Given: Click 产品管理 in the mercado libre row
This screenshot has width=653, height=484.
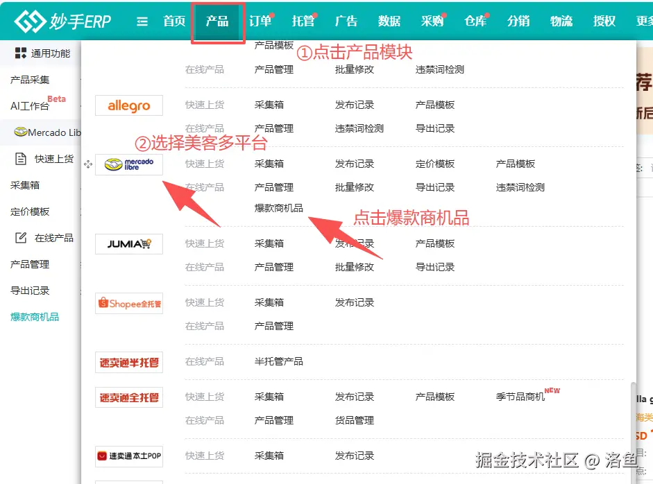Looking at the screenshot, I should pos(274,187).
